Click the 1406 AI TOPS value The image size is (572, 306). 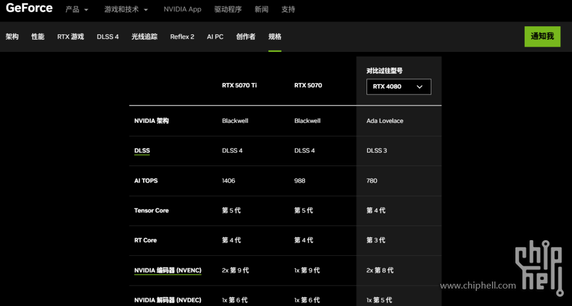tap(228, 181)
